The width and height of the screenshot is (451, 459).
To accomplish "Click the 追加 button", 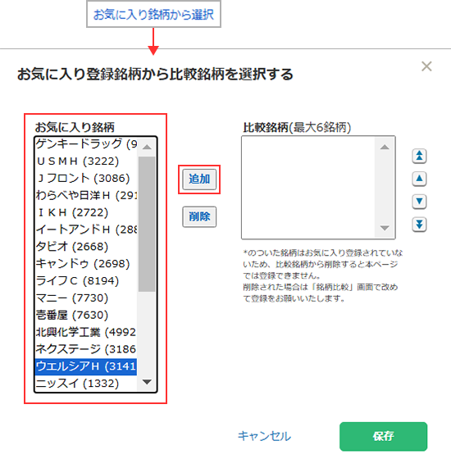I will [x=199, y=179].
